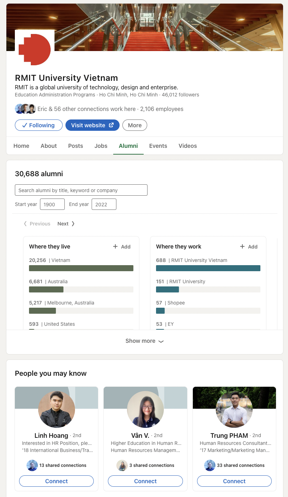Click plus Add in Where they live
Screen dimensions: 288x497
coord(122,247)
